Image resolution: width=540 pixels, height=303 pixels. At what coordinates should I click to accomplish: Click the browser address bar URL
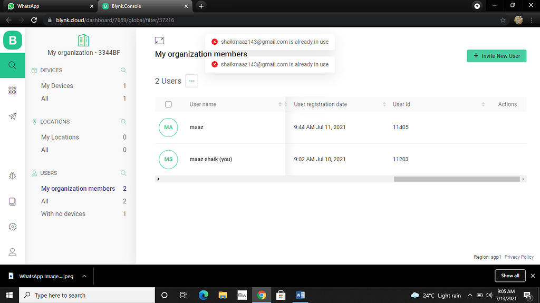pyautogui.click(x=116, y=20)
